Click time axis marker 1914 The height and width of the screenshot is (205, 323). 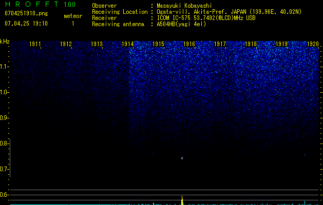coord(128,44)
